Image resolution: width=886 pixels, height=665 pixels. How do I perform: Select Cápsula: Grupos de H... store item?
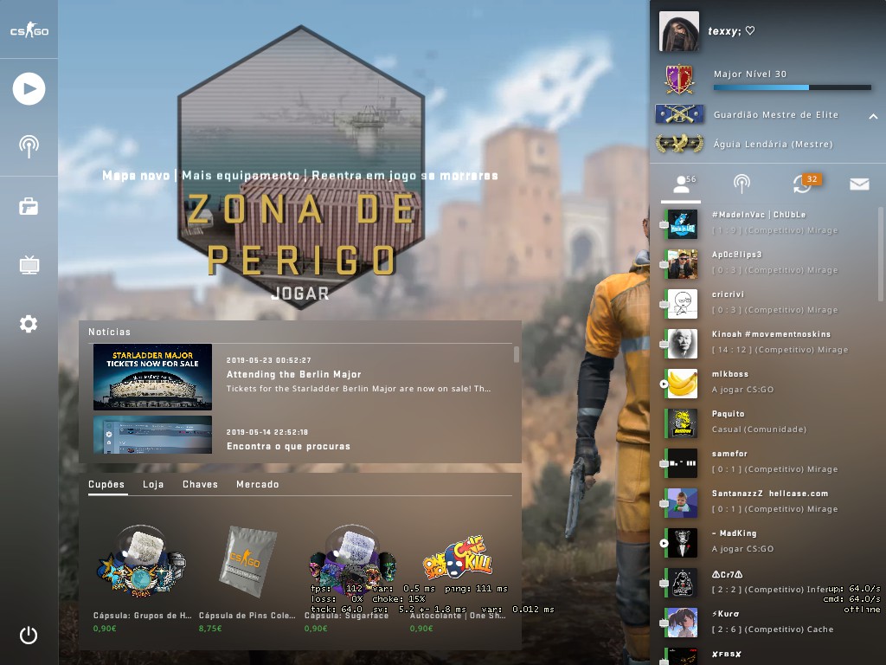(x=142, y=577)
